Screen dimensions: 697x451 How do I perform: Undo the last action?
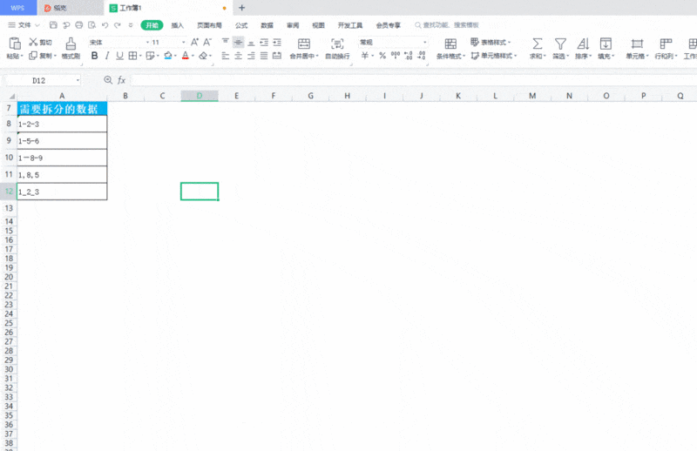tap(105, 25)
